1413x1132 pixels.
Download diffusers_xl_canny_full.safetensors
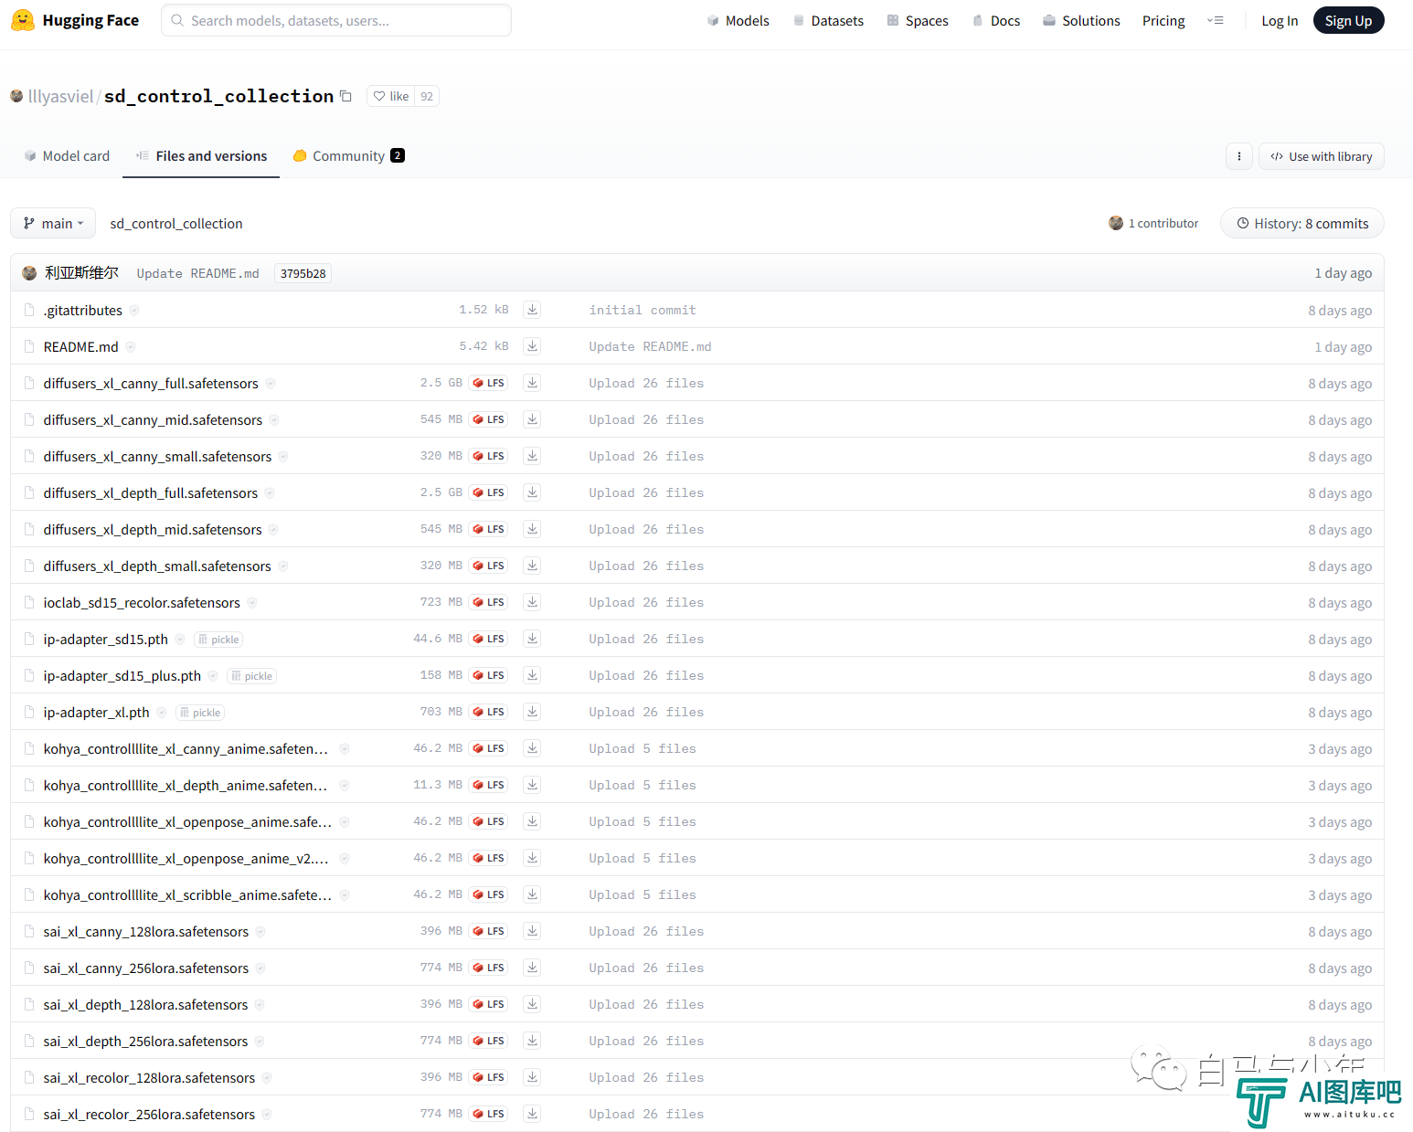[x=532, y=383]
